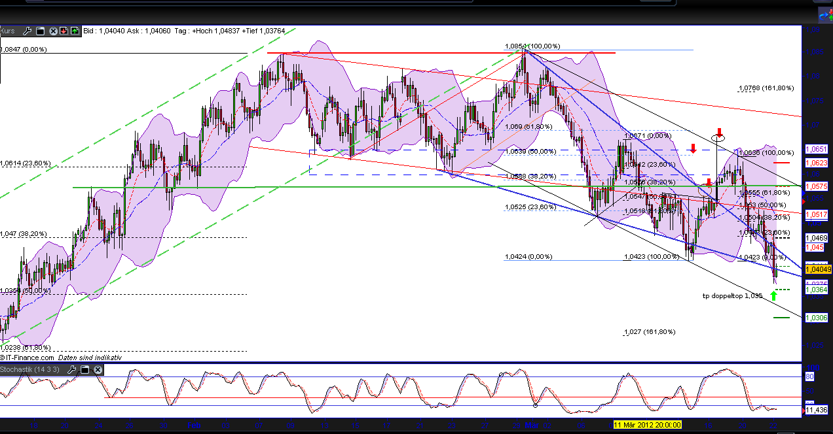
Task: Click the 80 level label on Stochastik scale
Action: pyautogui.click(x=809, y=376)
